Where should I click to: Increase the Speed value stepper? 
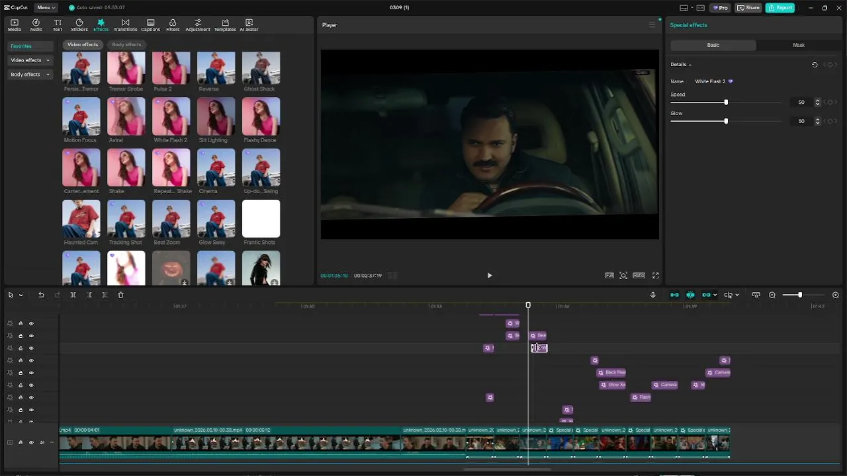point(818,100)
